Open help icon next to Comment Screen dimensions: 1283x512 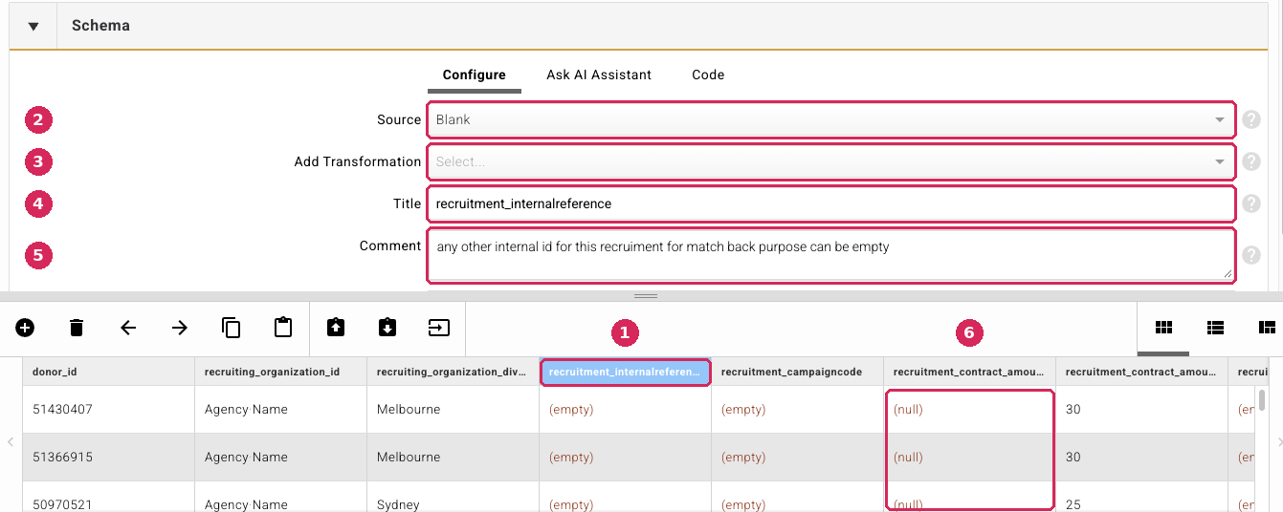point(1251,255)
